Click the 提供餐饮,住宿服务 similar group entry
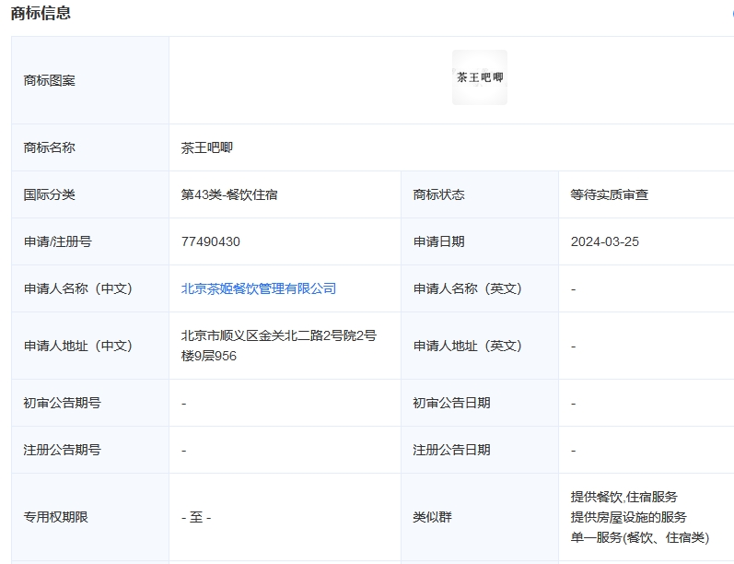 tap(623, 497)
